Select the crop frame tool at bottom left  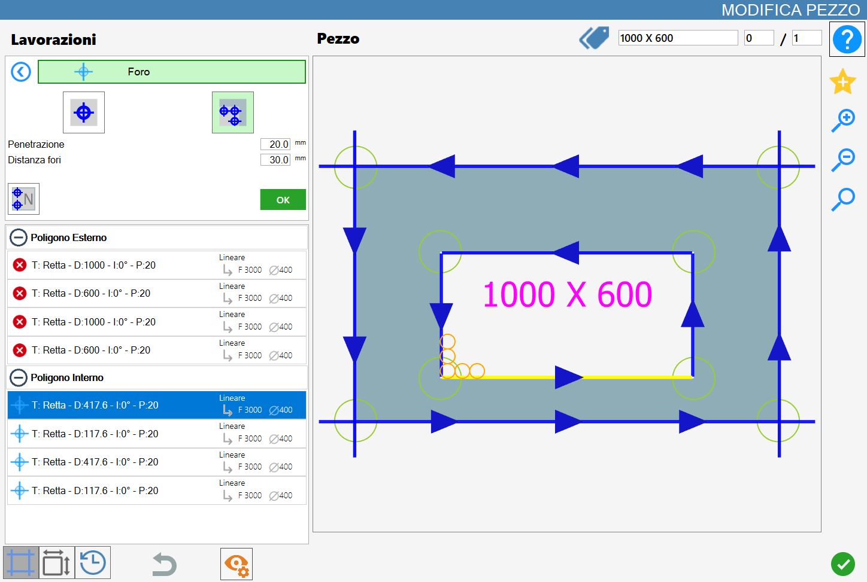point(21,563)
